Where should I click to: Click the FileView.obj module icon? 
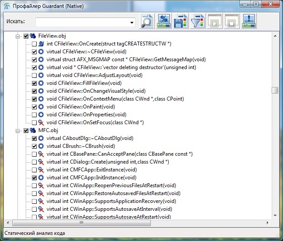tap(33, 36)
